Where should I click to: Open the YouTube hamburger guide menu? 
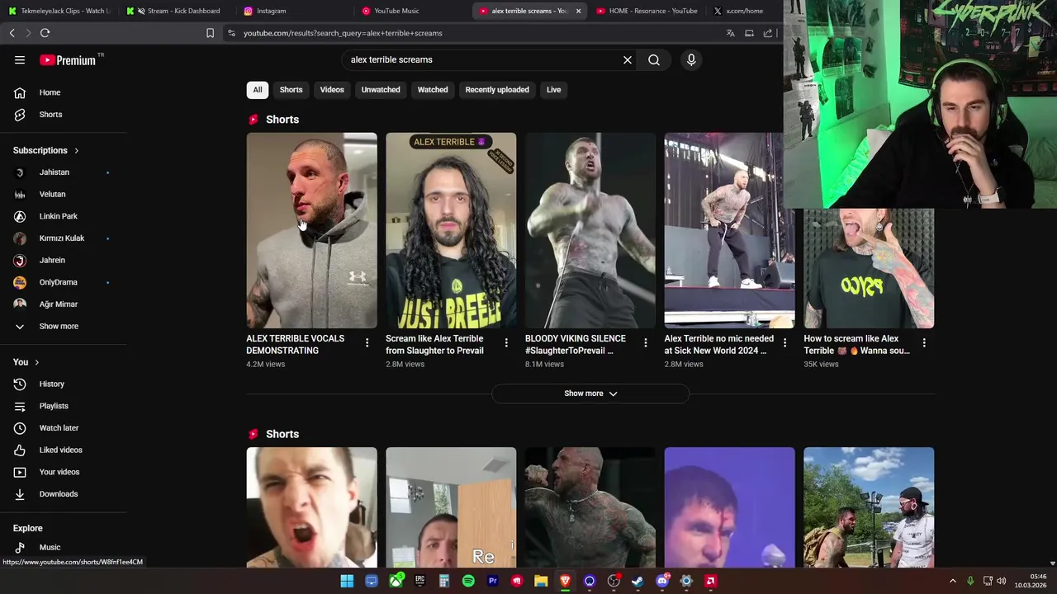[x=20, y=59]
